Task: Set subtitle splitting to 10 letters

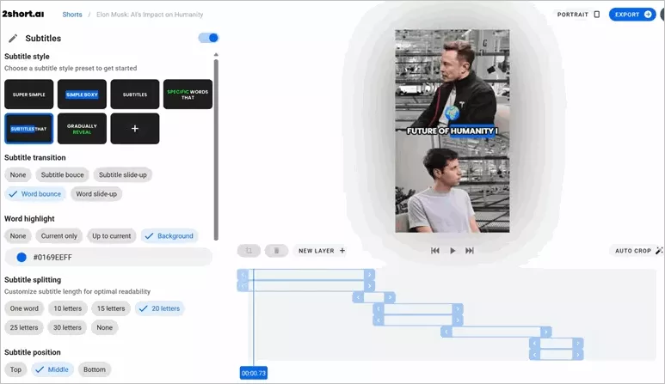Action: 67,308
